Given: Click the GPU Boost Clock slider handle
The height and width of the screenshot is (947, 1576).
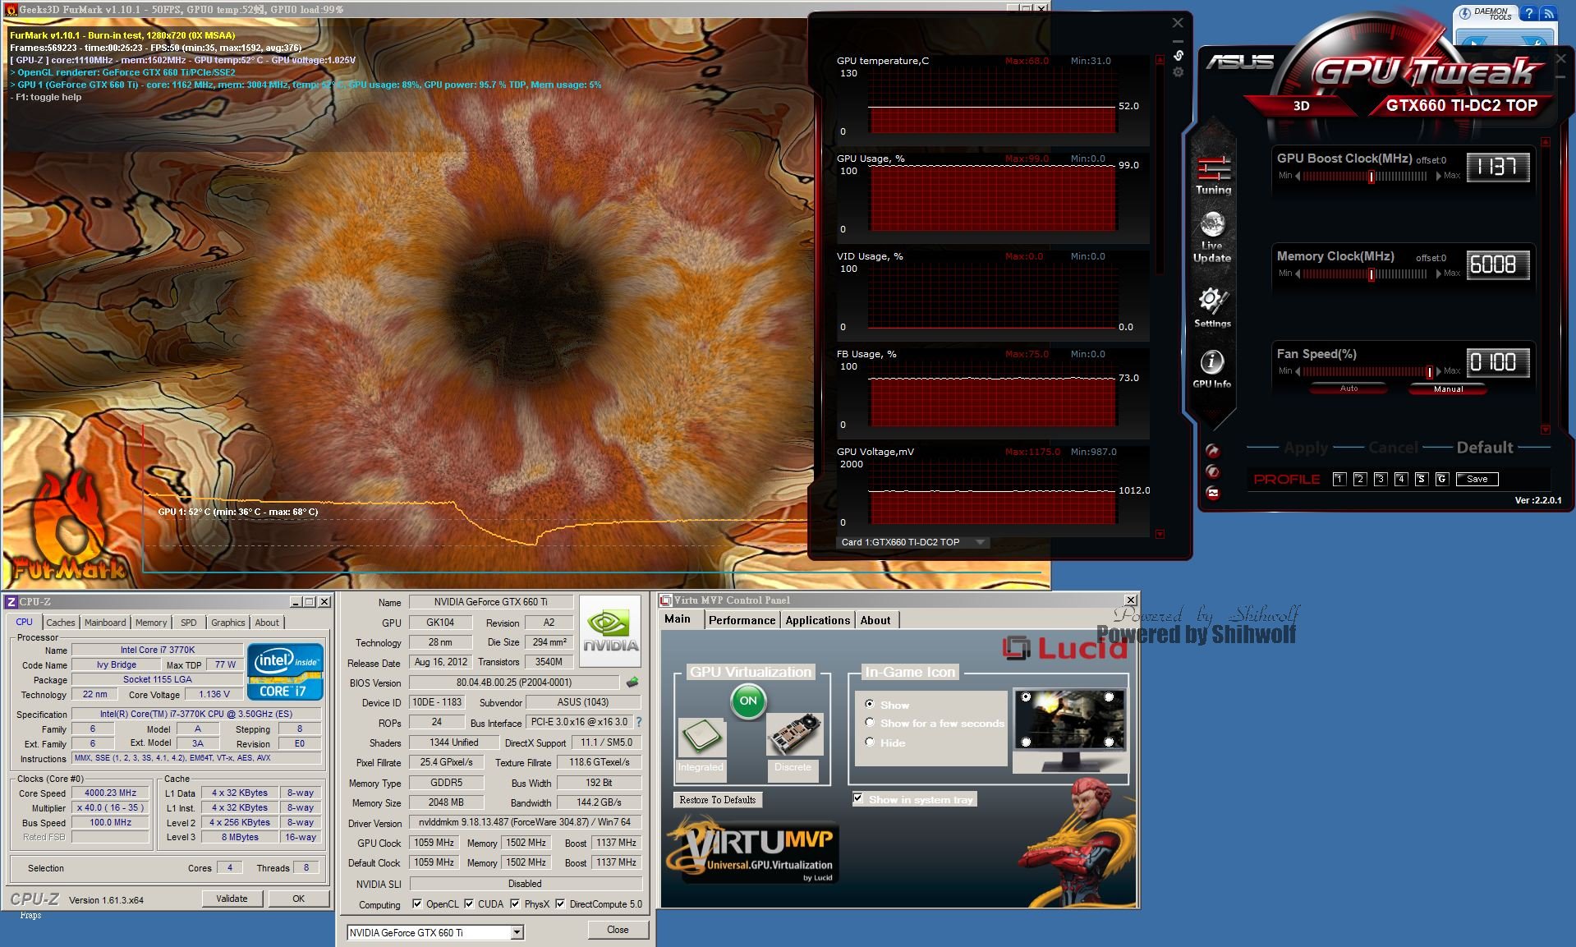Looking at the screenshot, I should [1372, 177].
